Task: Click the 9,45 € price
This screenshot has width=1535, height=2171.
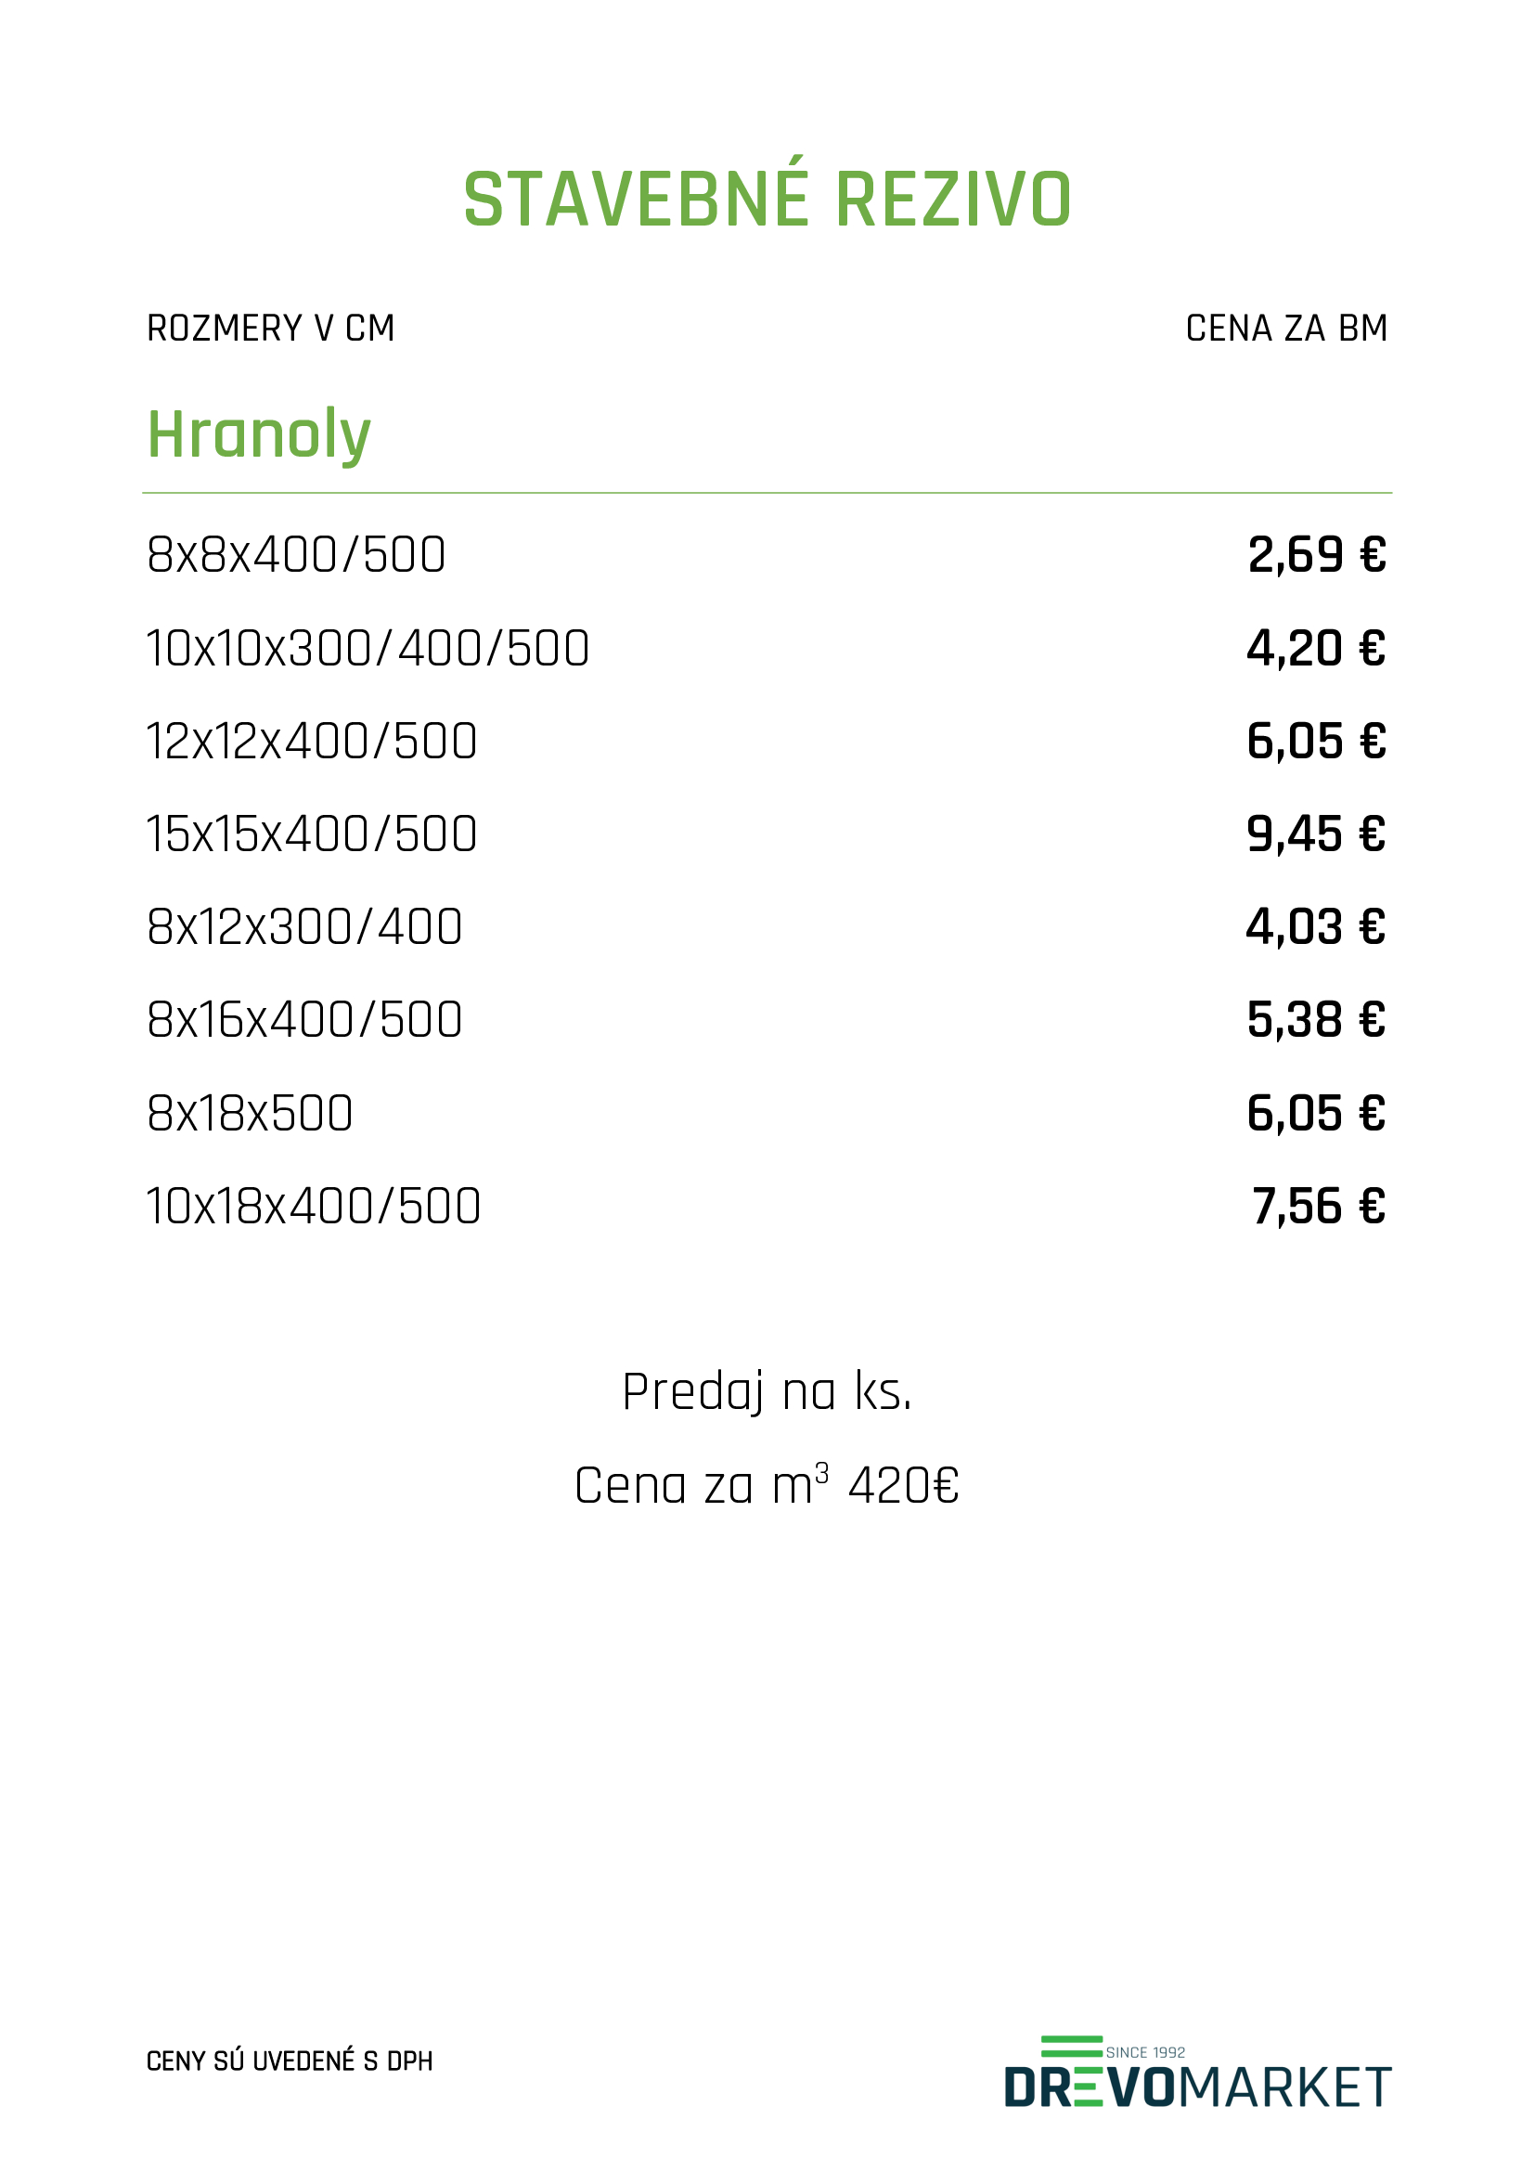Action: (x=1316, y=834)
